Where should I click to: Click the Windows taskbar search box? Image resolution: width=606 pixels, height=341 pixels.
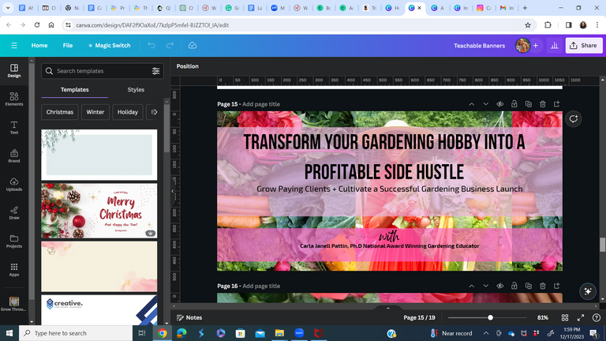click(76, 333)
